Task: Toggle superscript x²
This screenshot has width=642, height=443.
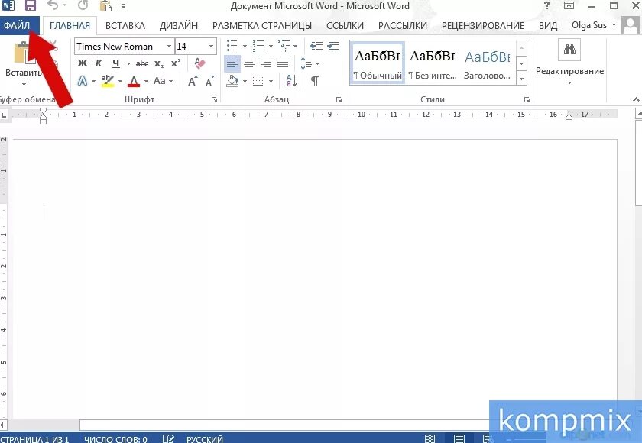Action: click(x=176, y=63)
